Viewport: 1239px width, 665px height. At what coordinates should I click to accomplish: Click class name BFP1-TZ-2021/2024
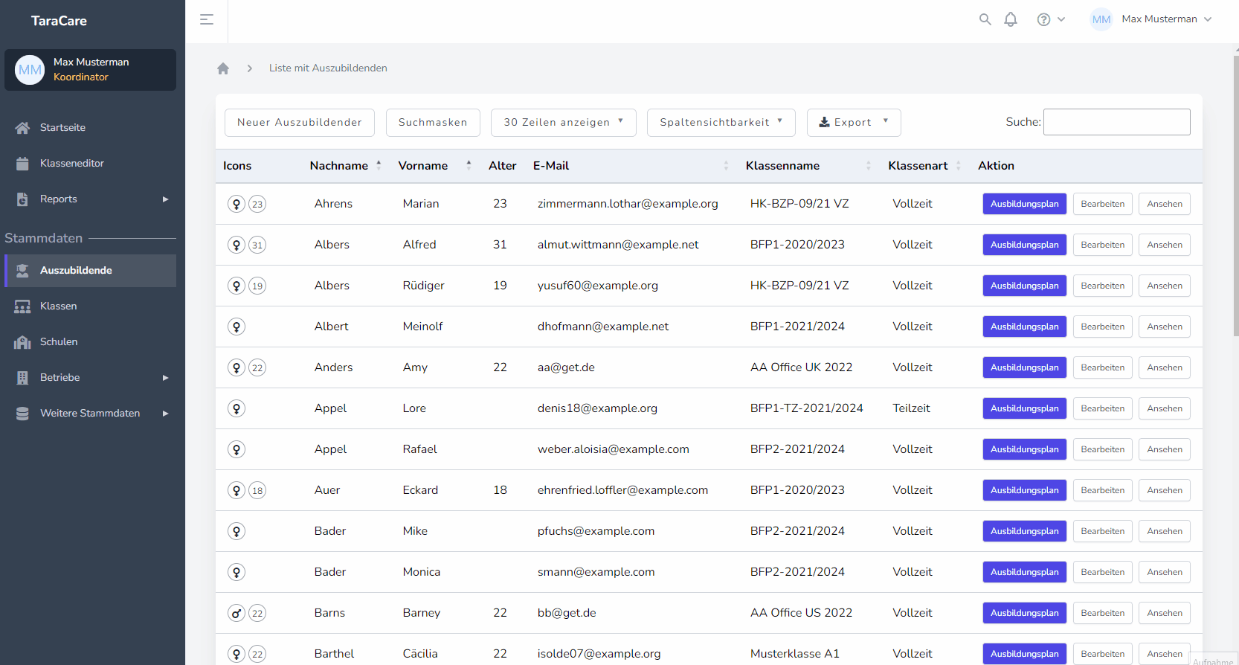(x=807, y=408)
